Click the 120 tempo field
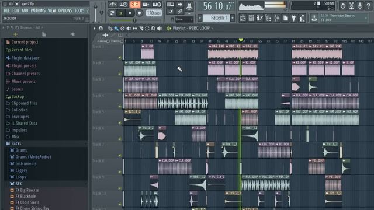Image resolution: width=374 pixels, height=210 pixels. (x=154, y=13)
